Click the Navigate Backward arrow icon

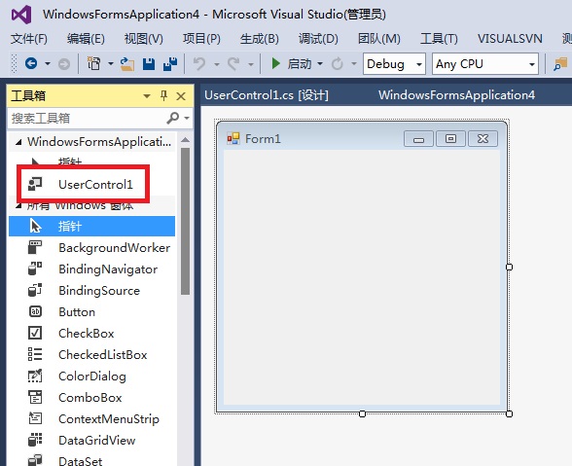point(31,63)
